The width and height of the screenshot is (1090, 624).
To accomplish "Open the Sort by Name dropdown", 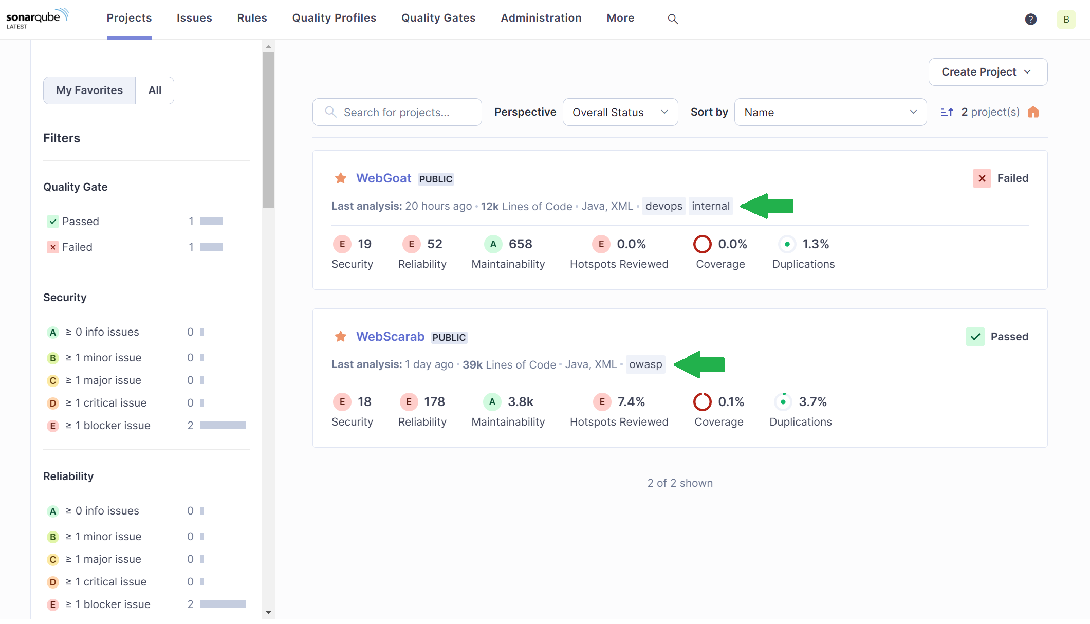I will [830, 112].
